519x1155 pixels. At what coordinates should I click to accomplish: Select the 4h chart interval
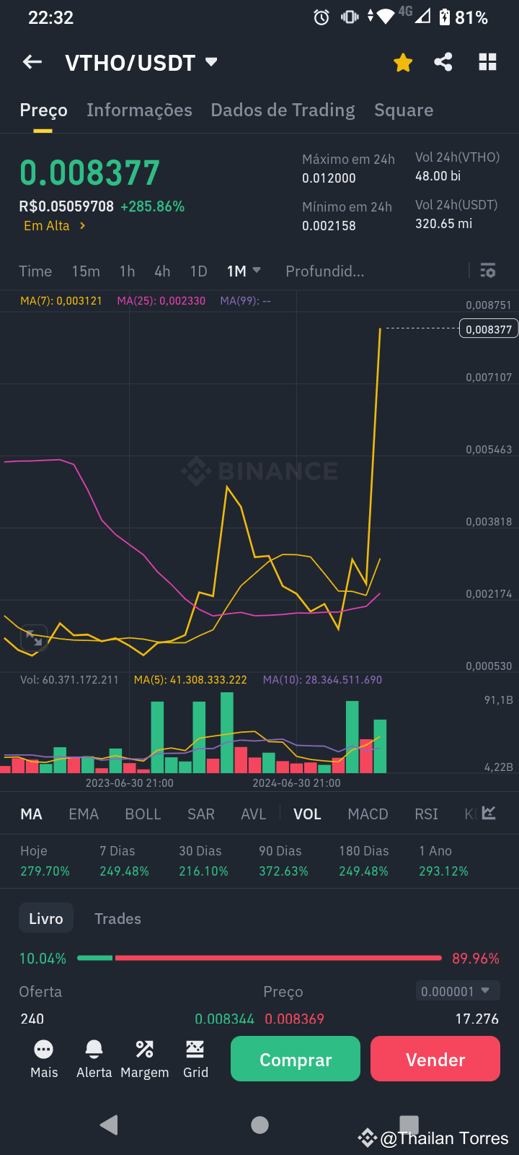coord(162,271)
